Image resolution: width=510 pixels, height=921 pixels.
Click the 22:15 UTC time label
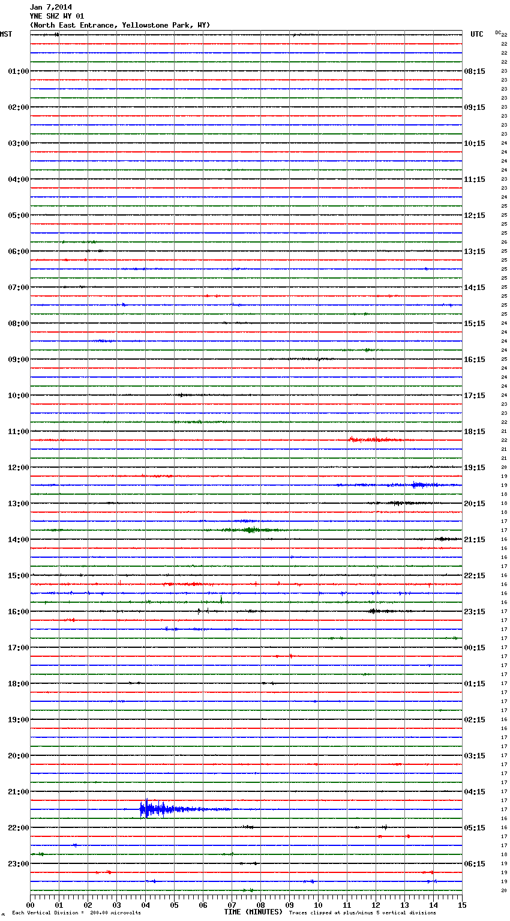pyautogui.click(x=475, y=576)
